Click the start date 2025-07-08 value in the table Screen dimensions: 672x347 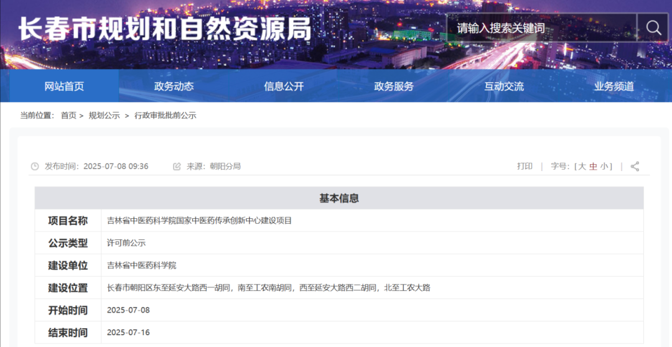point(128,310)
